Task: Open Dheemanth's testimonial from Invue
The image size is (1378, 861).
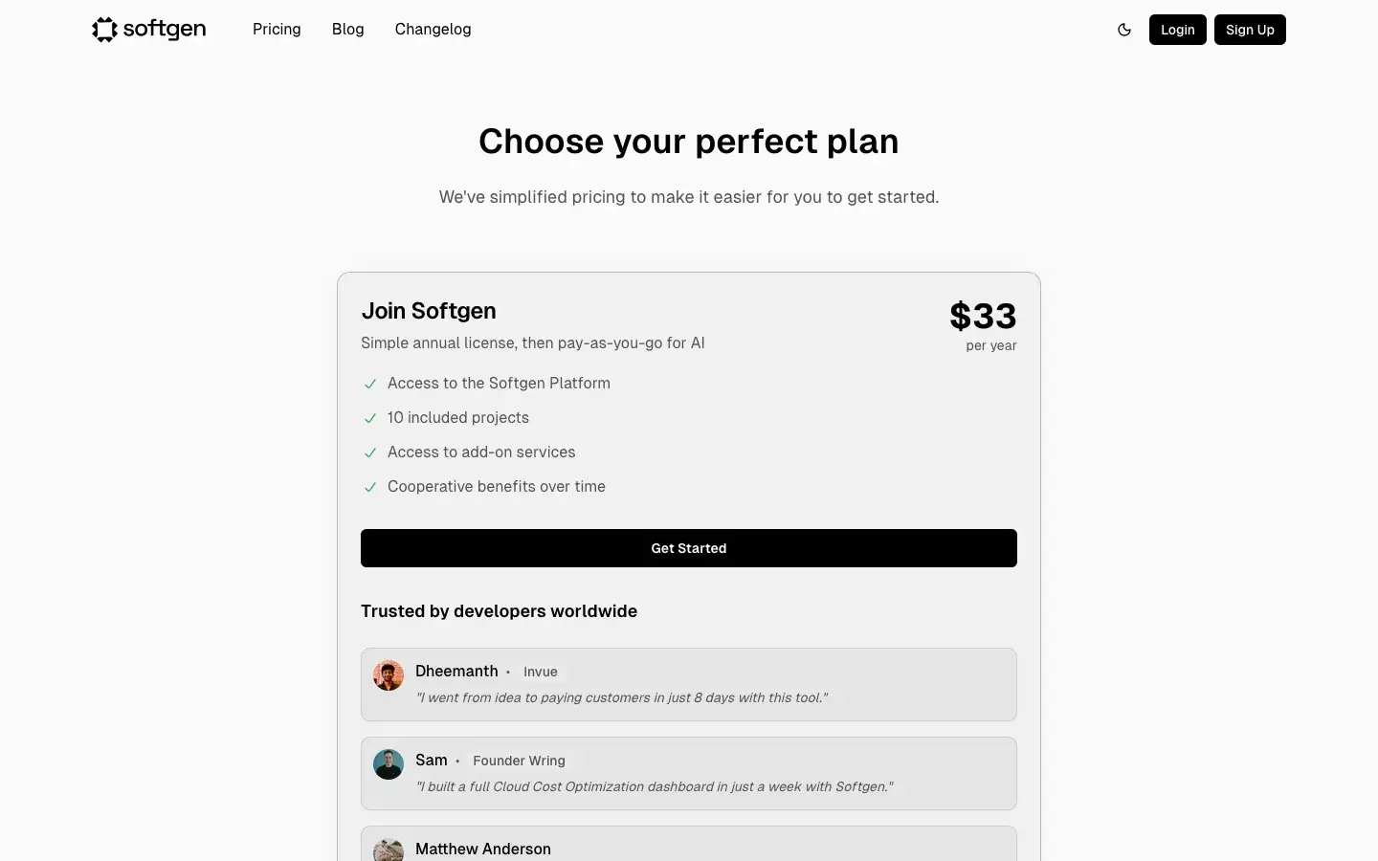Action: pyautogui.click(x=688, y=684)
